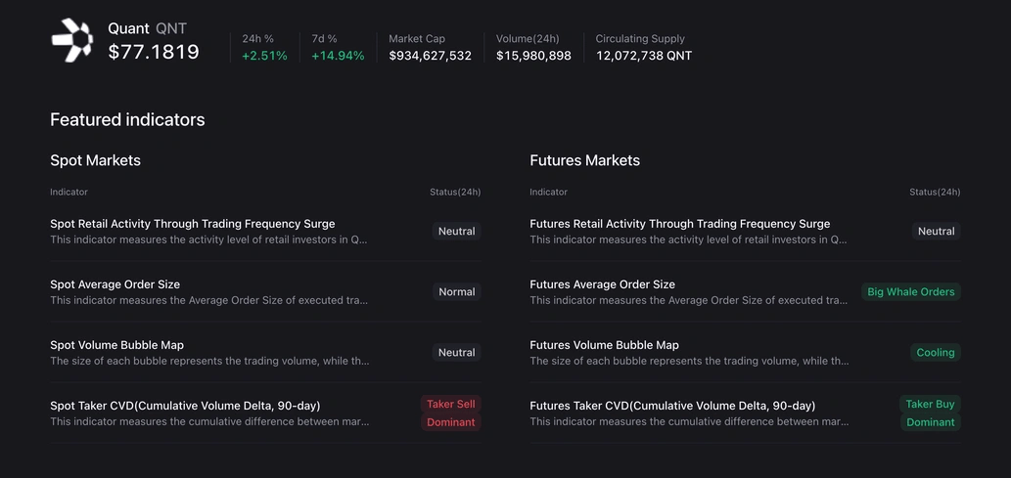Image resolution: width=1011 pixels, height=478 pixels.
Task: Click description under Futures Taker CVD
Action: pos(689,422)
